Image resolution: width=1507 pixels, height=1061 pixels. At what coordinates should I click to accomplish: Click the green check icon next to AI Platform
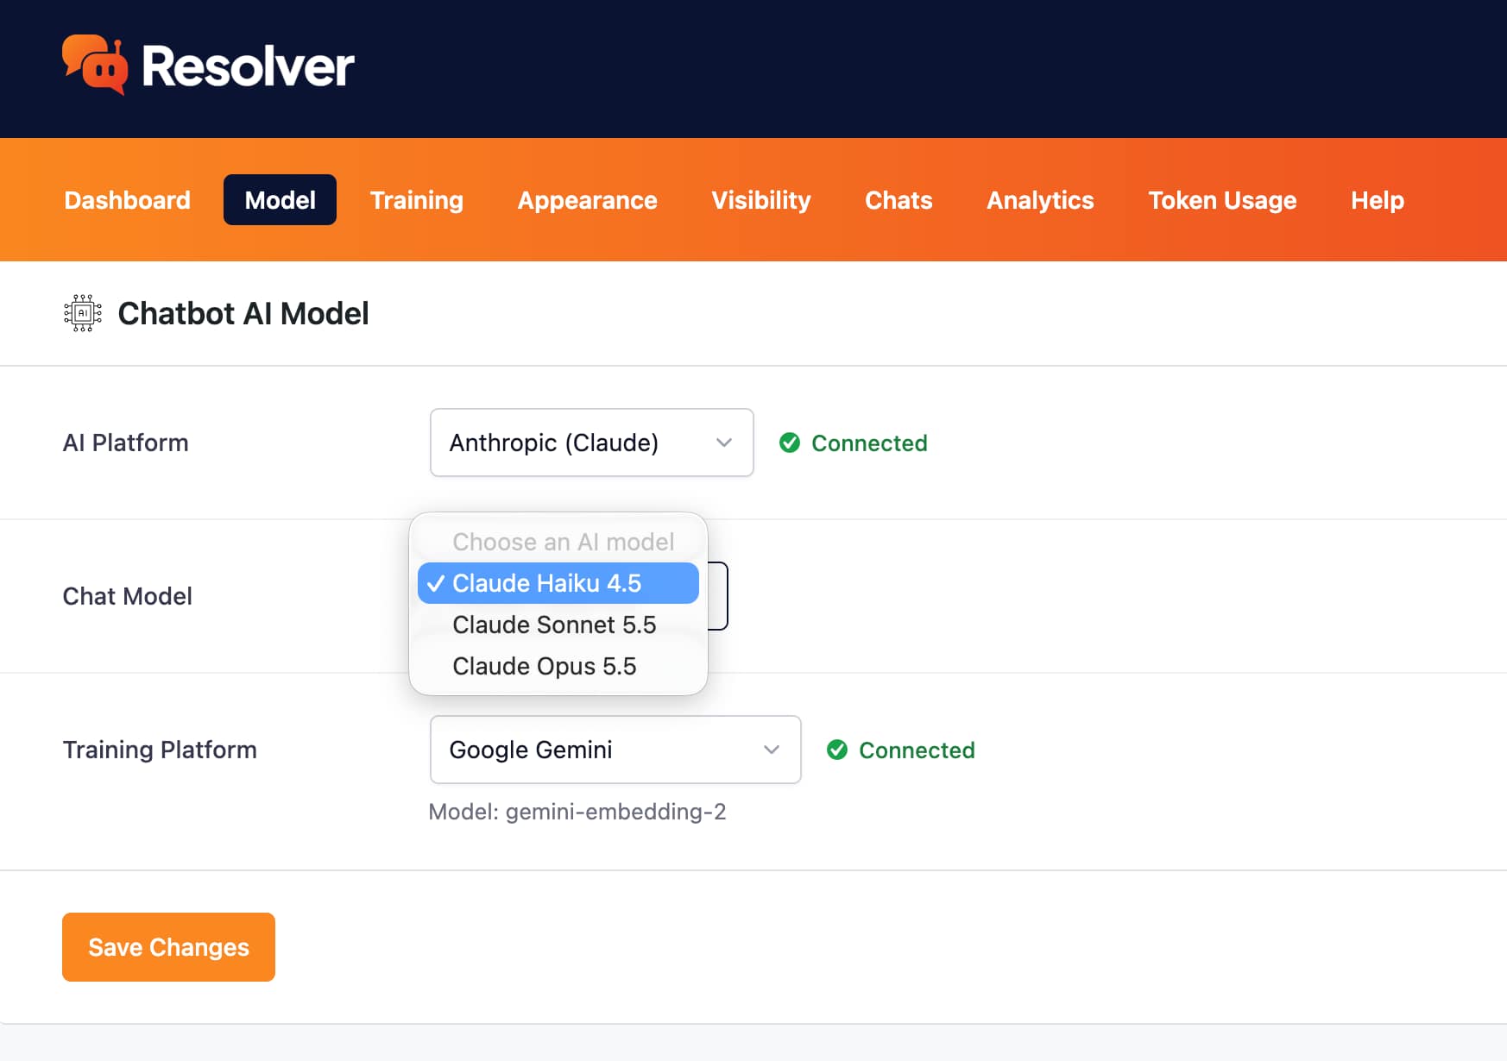click(790, 443)
